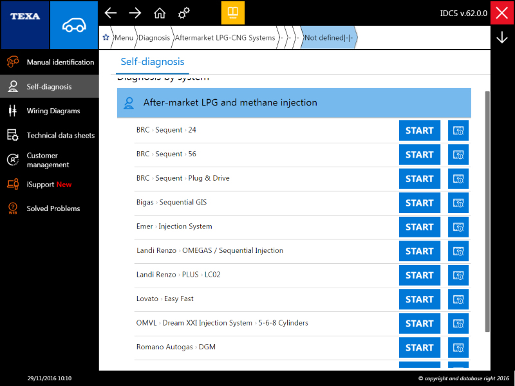This screenshot has width=515, height=386.
Task: Switch to the Self-diagnosis tab
Action: click(x=153, y=62)
